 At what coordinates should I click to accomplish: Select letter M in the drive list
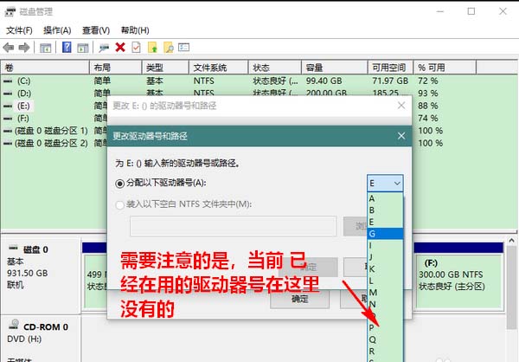tap(373, 293)
